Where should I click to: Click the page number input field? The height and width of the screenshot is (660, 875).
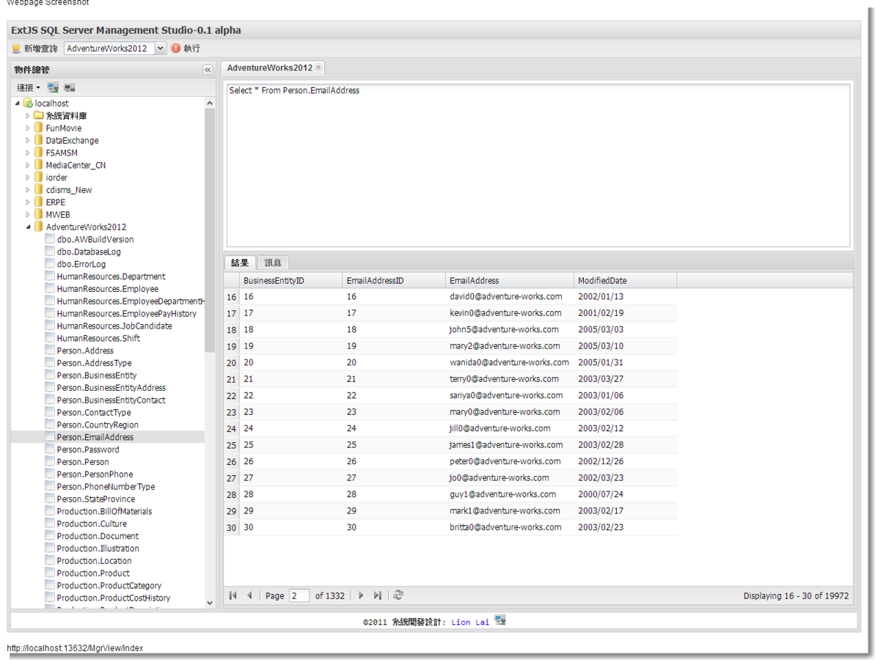pos(299,595)
